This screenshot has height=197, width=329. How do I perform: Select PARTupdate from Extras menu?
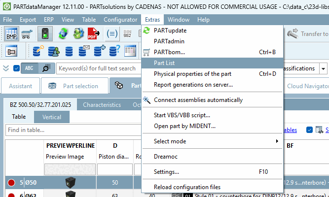tap(212, 31)
